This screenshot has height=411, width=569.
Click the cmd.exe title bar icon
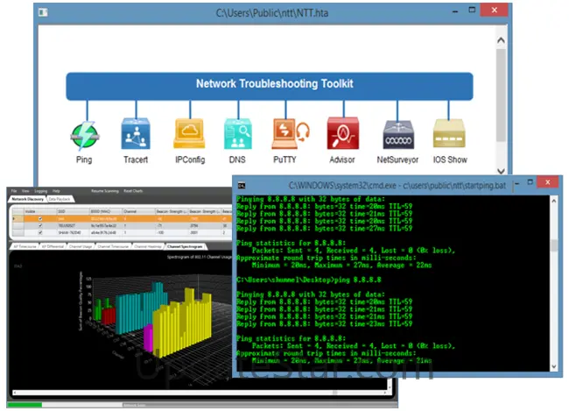[x=242, y=186]
